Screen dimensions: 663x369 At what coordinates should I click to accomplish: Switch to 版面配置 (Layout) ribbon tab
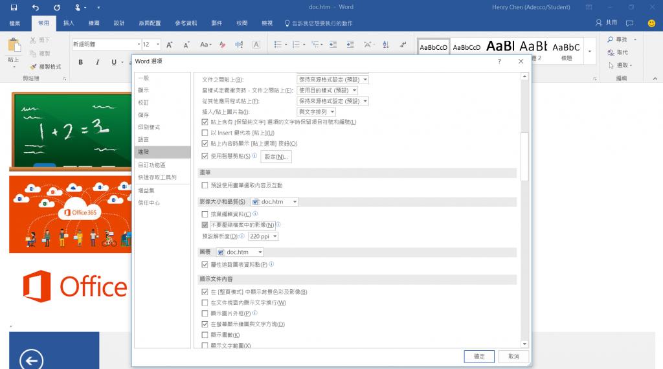(150, 23)
